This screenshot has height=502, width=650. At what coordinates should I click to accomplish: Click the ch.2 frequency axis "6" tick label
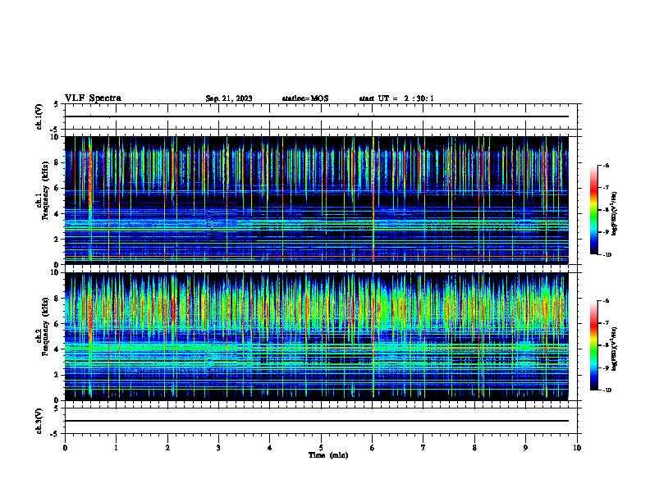point(57,324)
